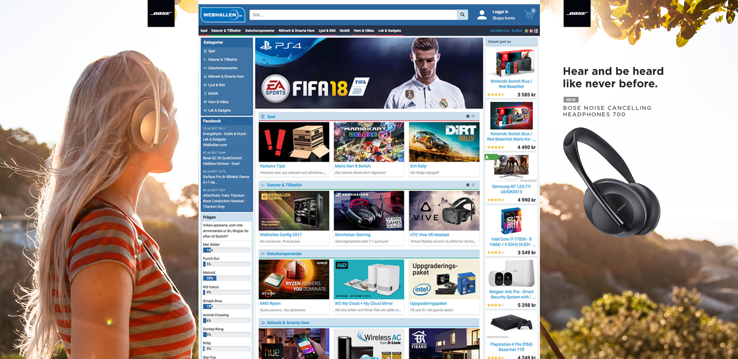This screenshot has height=359, width=738.
Task: Open the Sennheiser Gaming link
Action: 352,235
